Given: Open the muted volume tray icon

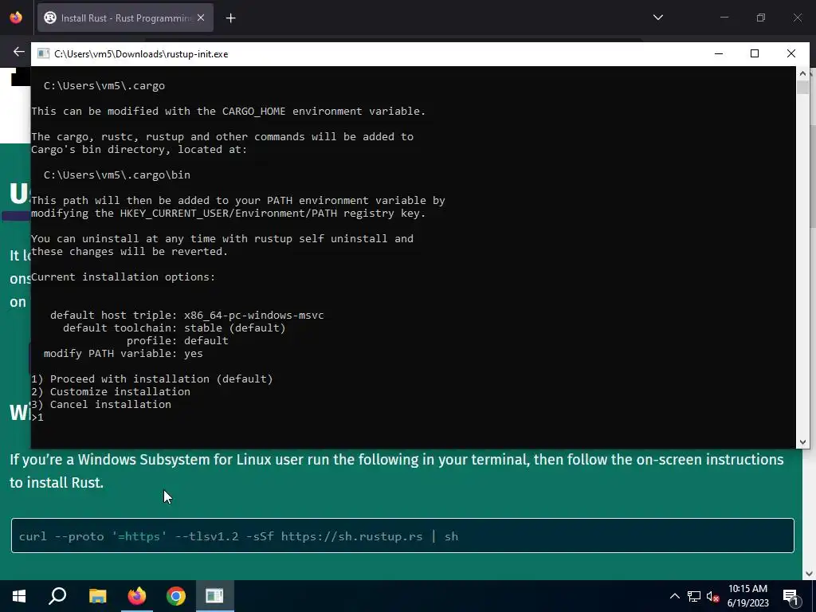Looking at the screenshot, I should coord(713,596).
